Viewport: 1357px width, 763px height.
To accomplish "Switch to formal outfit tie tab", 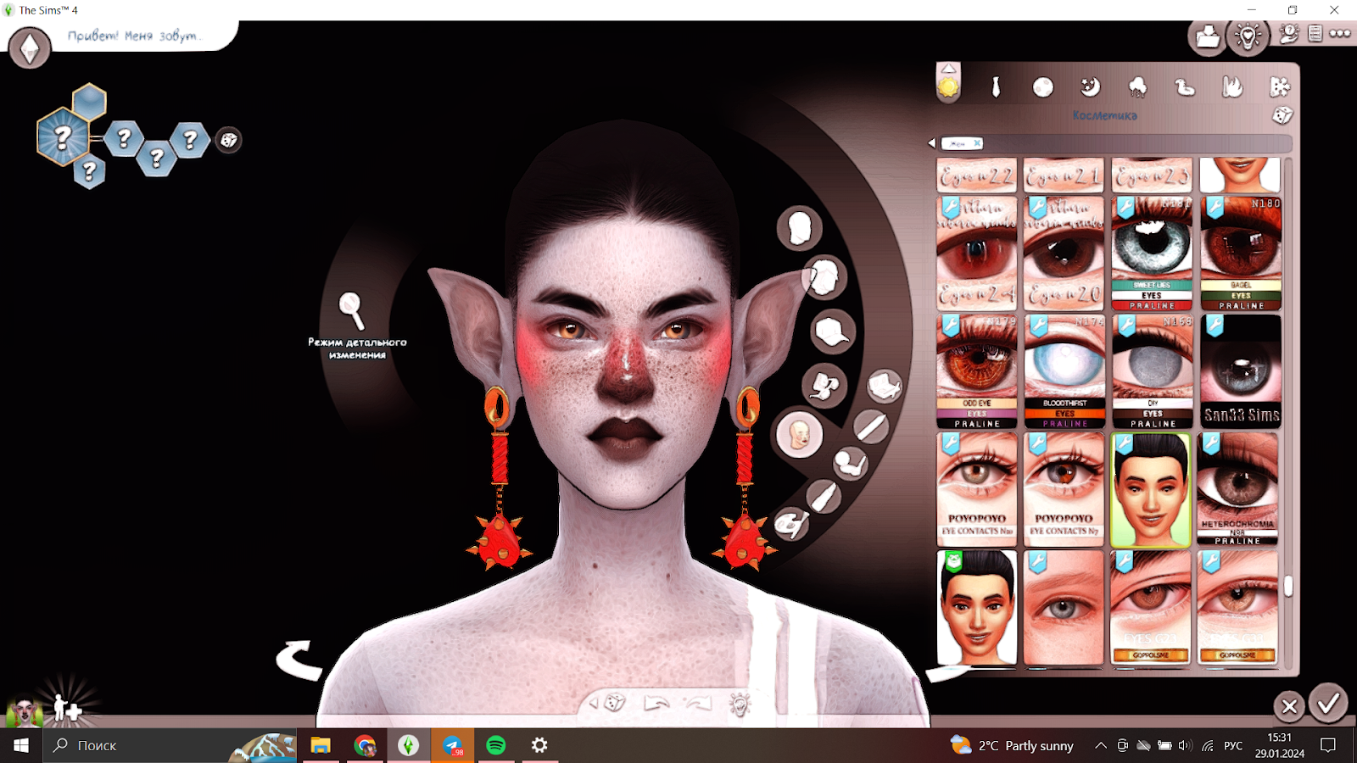I will point(997,86).
